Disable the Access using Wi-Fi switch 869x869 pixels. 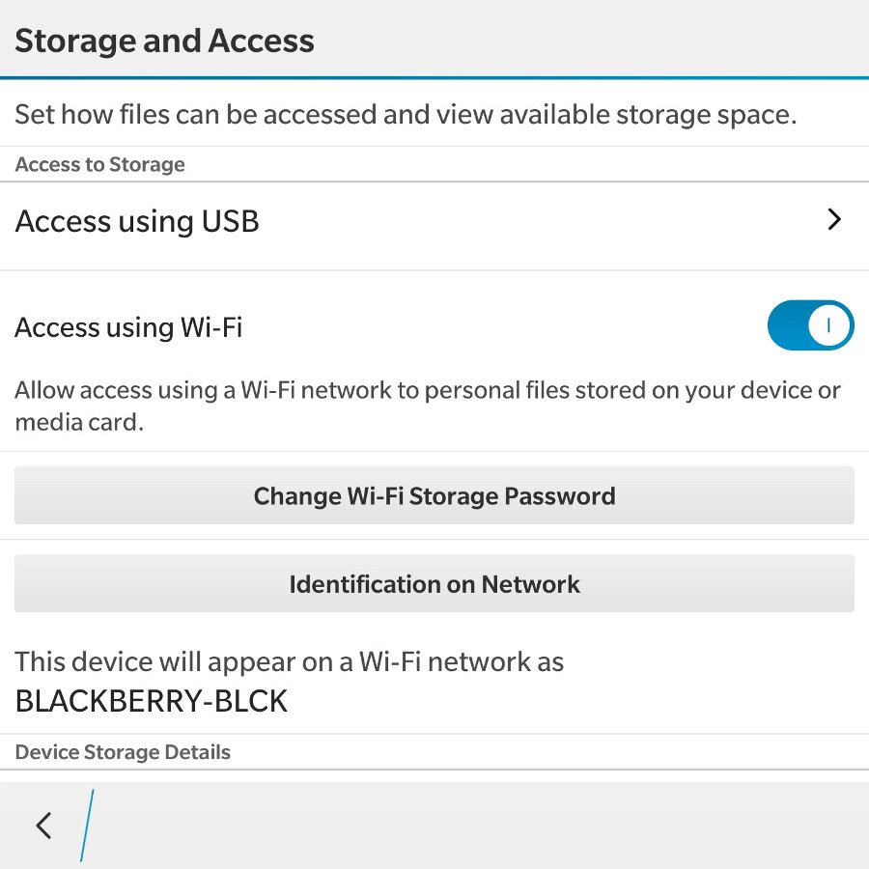click(810, 325)
